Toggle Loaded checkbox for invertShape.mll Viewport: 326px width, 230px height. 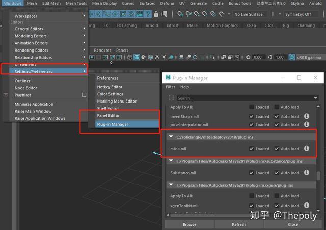coord(251,117)
